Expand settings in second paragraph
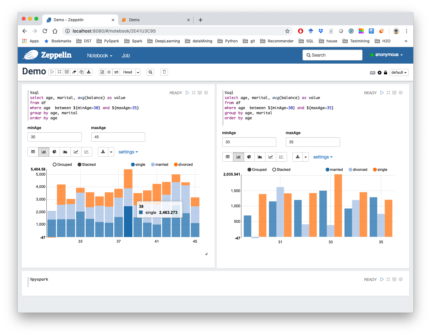The height and width of the screenshot is (336, 431). tap(323, 157)
